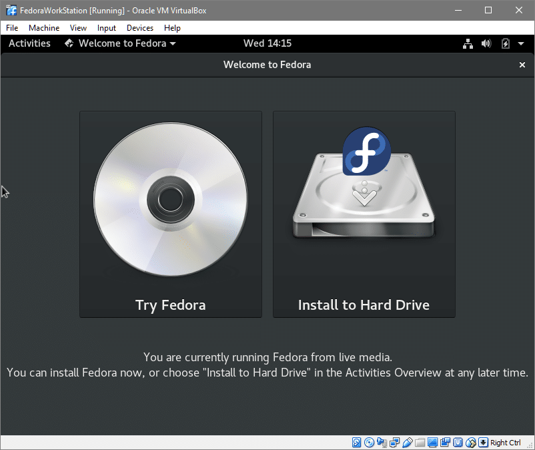Image resolution: width=535 pixels, height=450 pixels.
Task: Open the system menu dropdown arrow
Action: tap(521, 43)
